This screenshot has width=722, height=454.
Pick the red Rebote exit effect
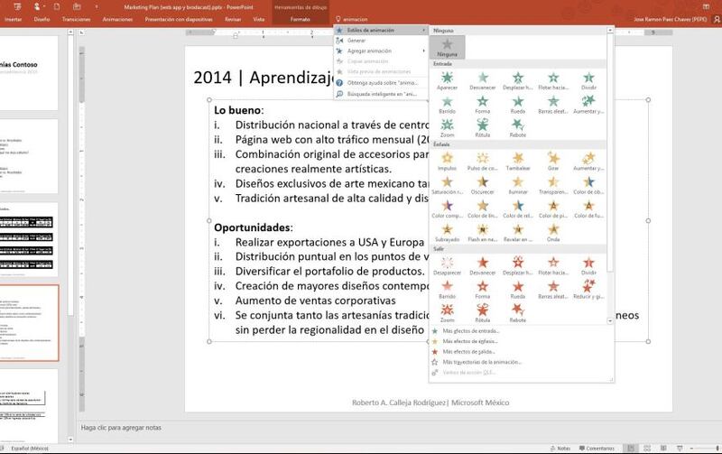click(x=518, y=314)
